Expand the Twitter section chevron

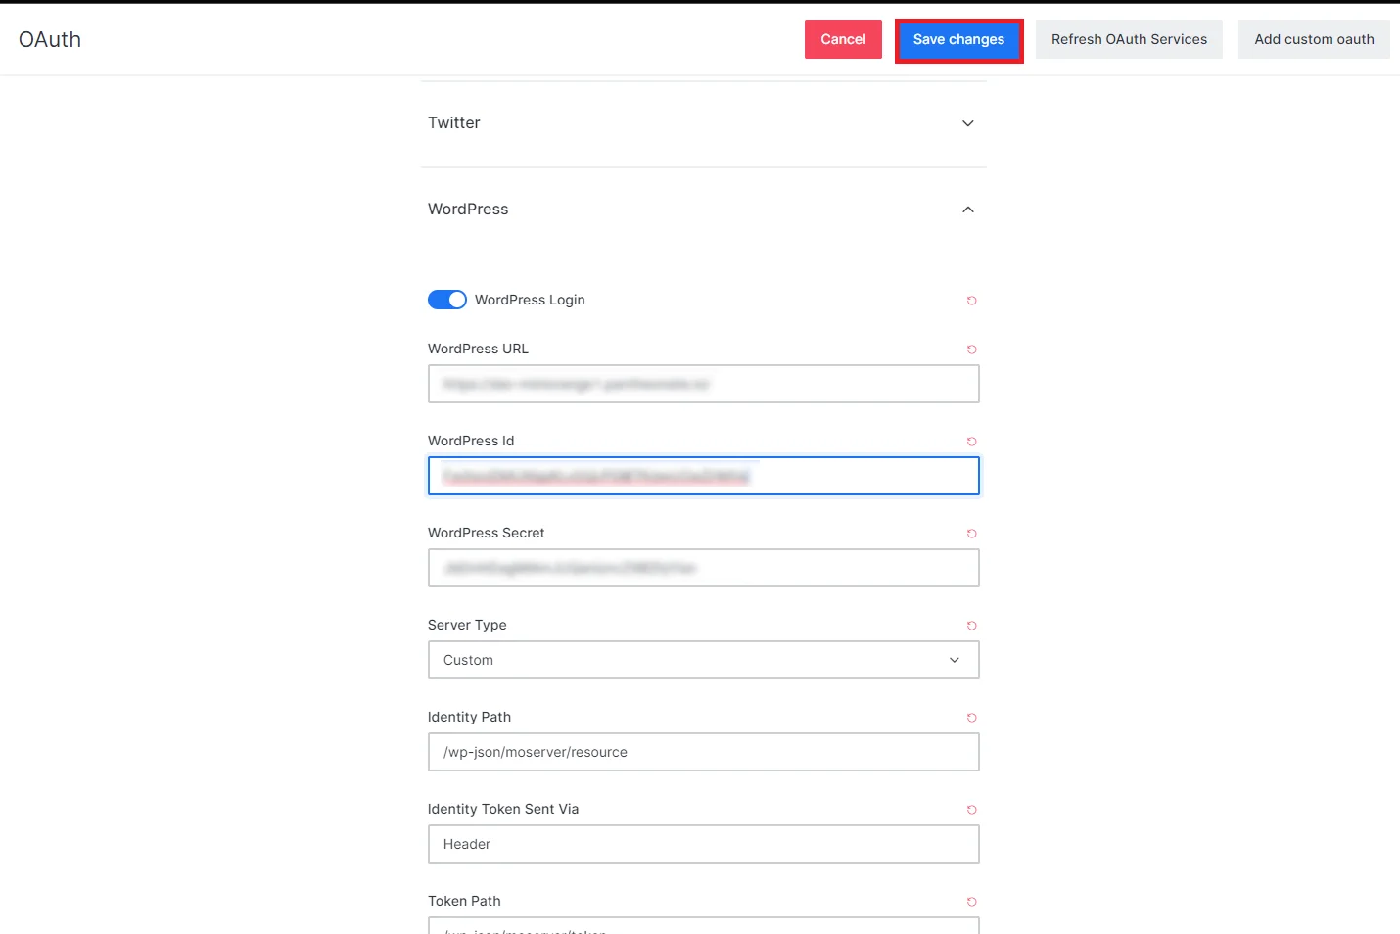pyautogui.click(x=968, y=123)
